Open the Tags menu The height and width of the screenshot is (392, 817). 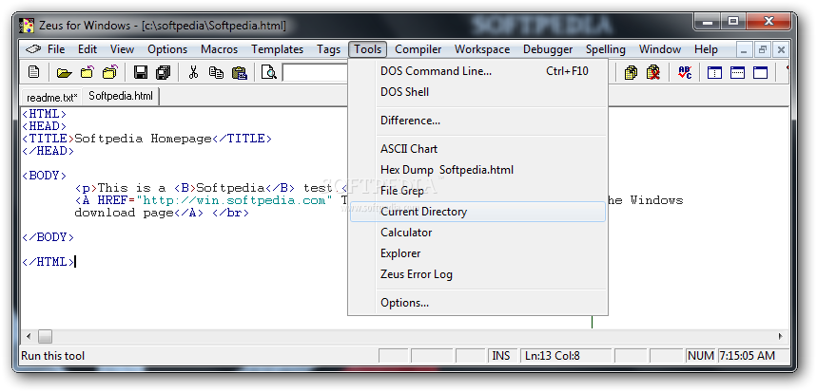328,49
